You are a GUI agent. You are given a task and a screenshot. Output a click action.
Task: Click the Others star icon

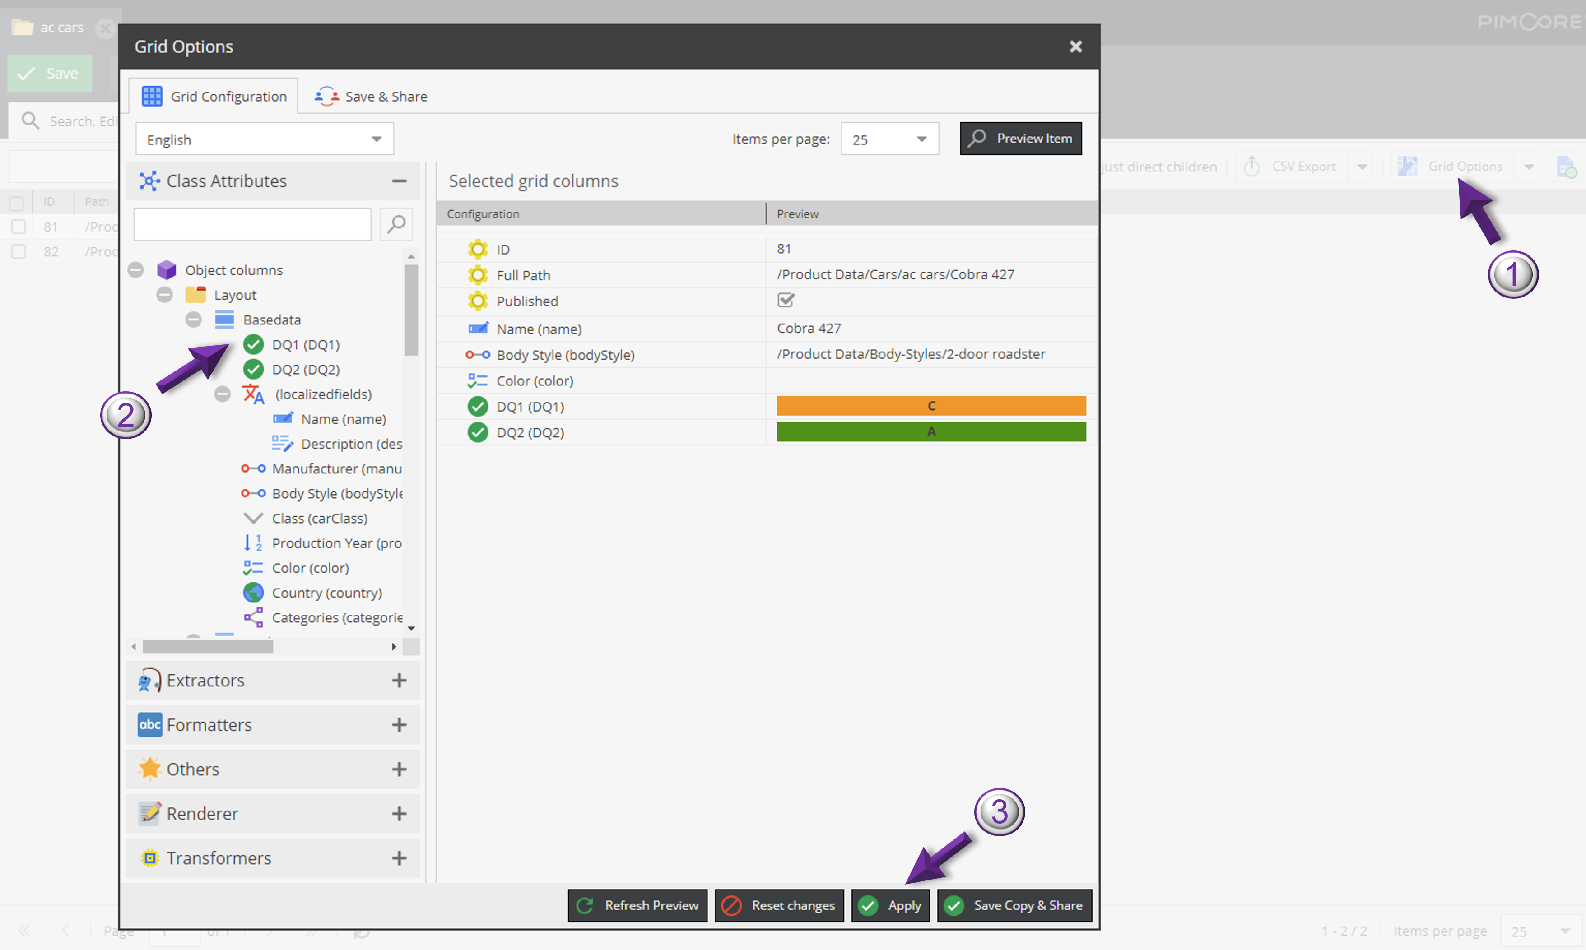pyautogui.click(x=150, y=769)
